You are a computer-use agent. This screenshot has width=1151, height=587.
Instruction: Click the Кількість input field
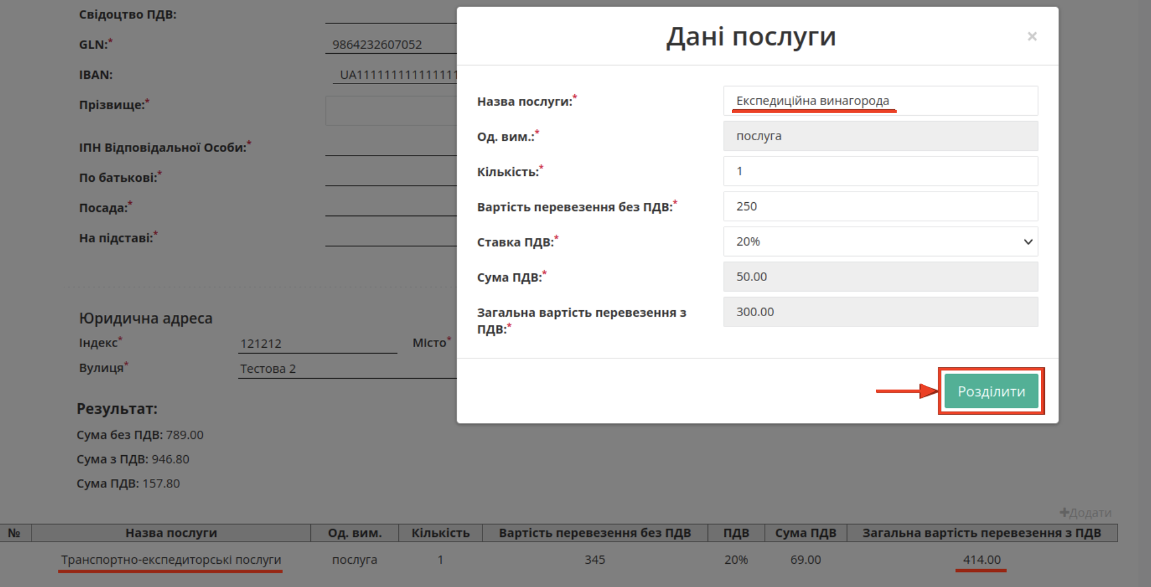(880, 171)
